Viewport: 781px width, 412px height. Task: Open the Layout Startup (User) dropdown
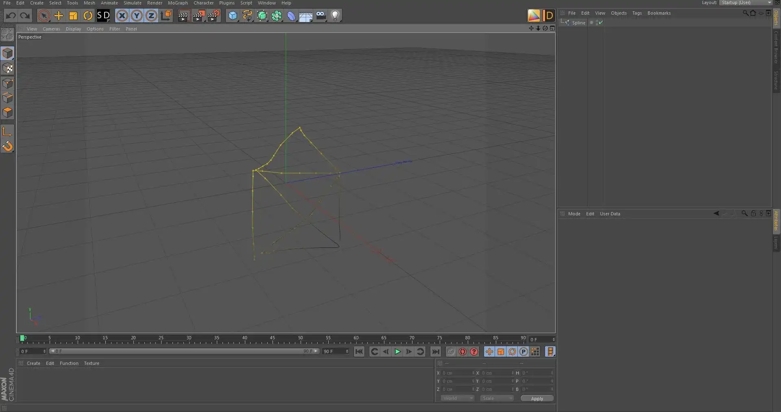point(746,3)
